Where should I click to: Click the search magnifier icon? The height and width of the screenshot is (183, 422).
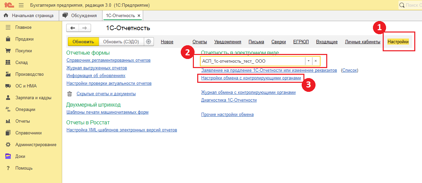point(402,5)
